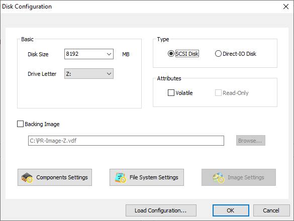
Task: Click the memory chip icon on Components Settings
Action: pos(27,177)
